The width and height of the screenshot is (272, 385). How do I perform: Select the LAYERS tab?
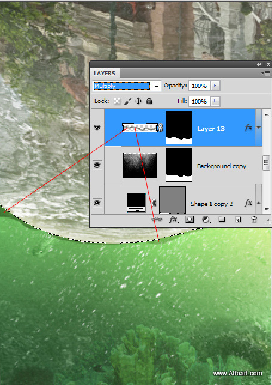(x=105, y=74)
